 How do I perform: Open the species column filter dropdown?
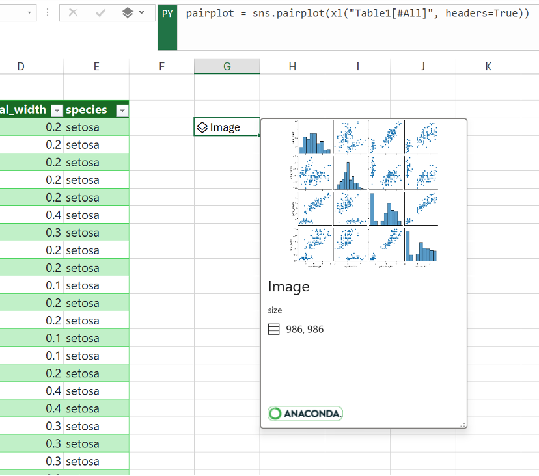tap(121, 111)
